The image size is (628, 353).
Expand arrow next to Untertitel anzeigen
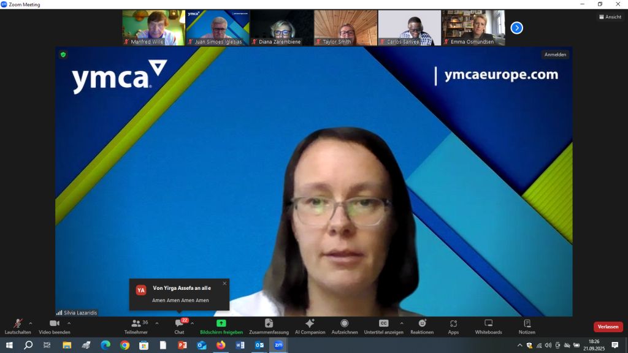tap(402, 324)
